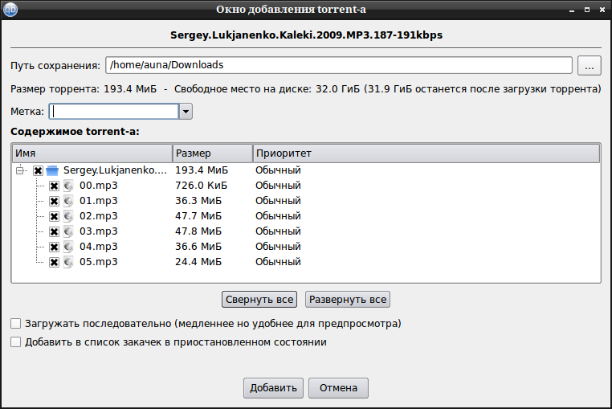Collapse the Sergey.Lukjanenko folder tree node

point(19,170)
